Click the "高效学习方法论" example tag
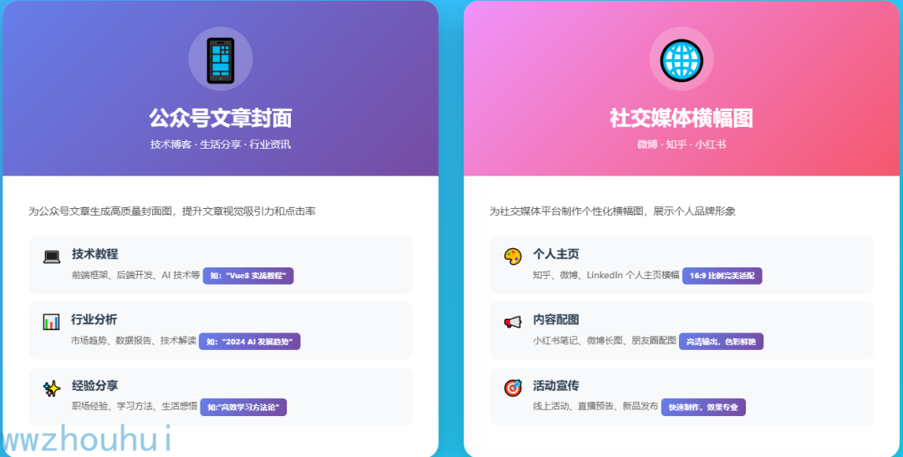The height and width of the screenshot is (457, 903). pyautogui.click(x=243, y=407)
